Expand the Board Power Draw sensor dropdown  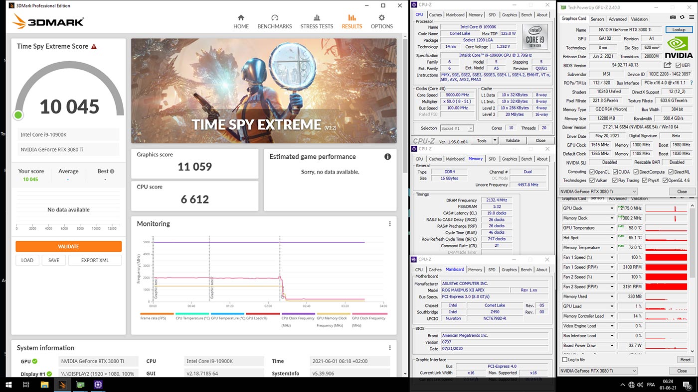point(612,345)
